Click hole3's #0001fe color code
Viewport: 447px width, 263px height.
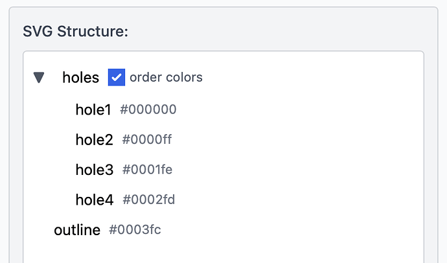click(x=147, y=170)
